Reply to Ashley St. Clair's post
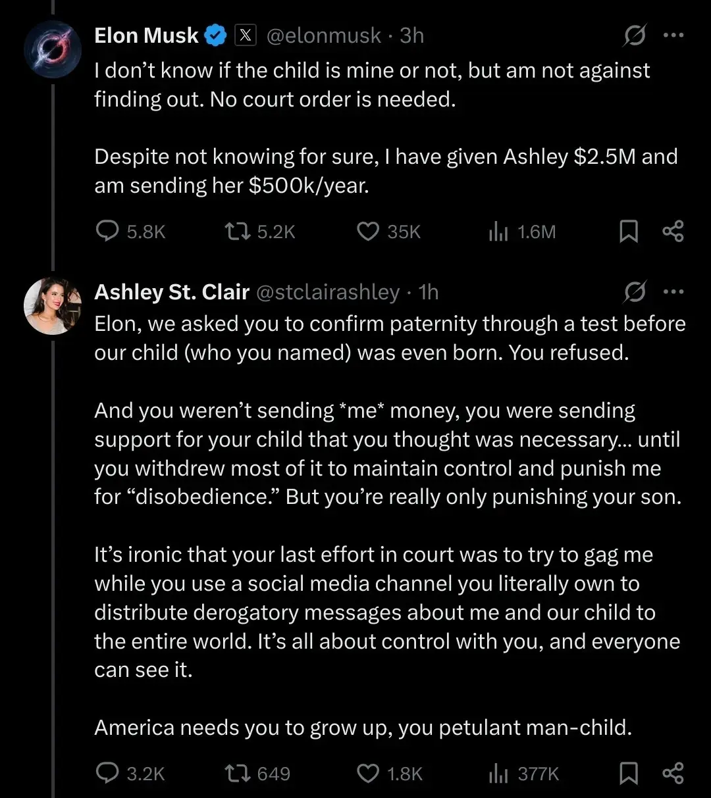 pos(107,774)
